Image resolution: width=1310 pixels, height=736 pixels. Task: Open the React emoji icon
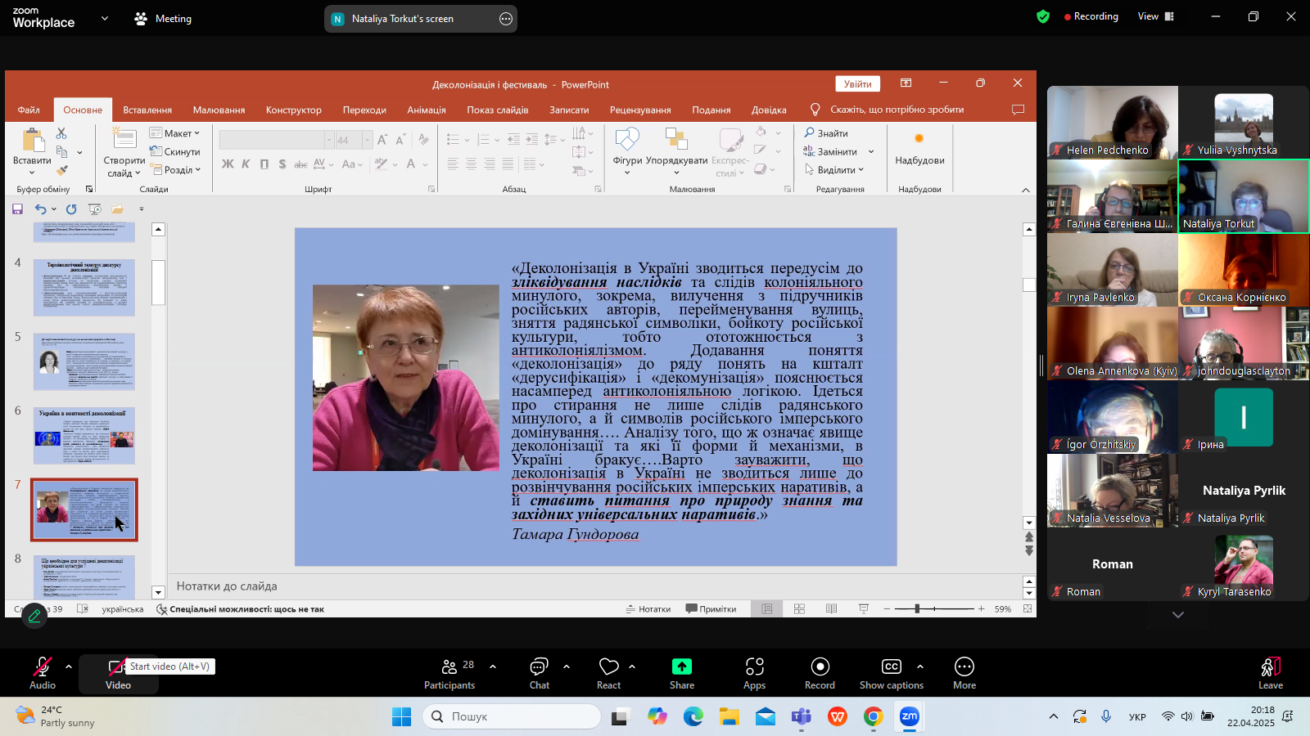click(608, 667)
